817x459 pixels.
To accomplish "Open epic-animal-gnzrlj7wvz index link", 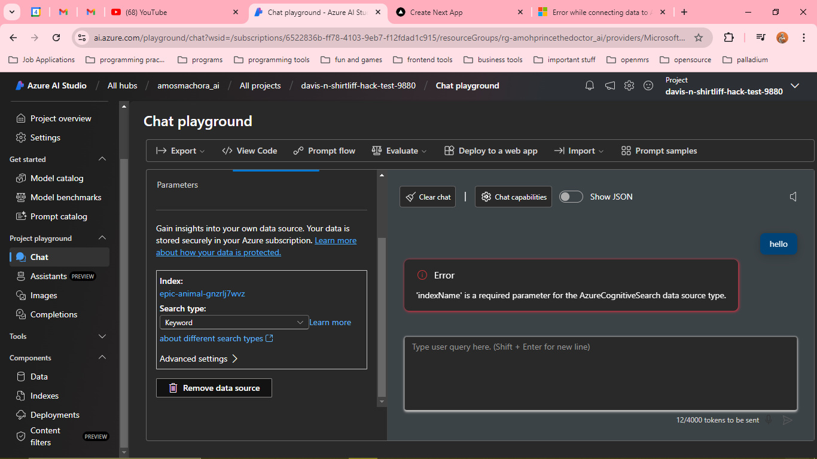I will pos(202,293).
